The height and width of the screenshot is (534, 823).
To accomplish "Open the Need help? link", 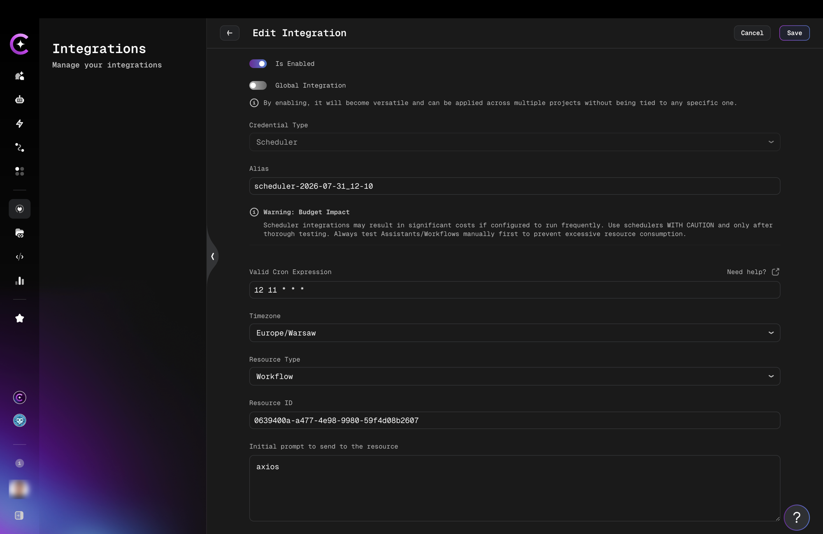I will pyautogui.click(x=746, y=272).
